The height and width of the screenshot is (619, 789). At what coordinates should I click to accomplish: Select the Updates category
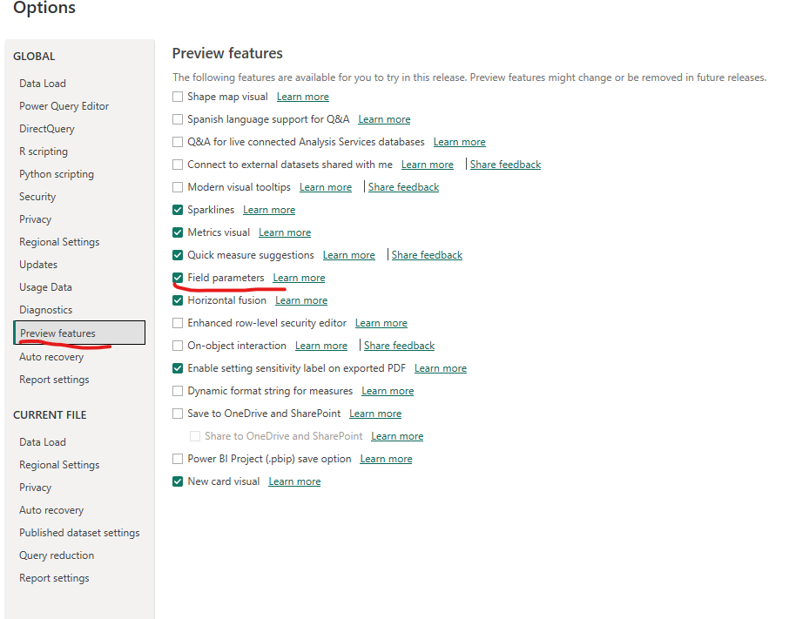pos(38,265)
